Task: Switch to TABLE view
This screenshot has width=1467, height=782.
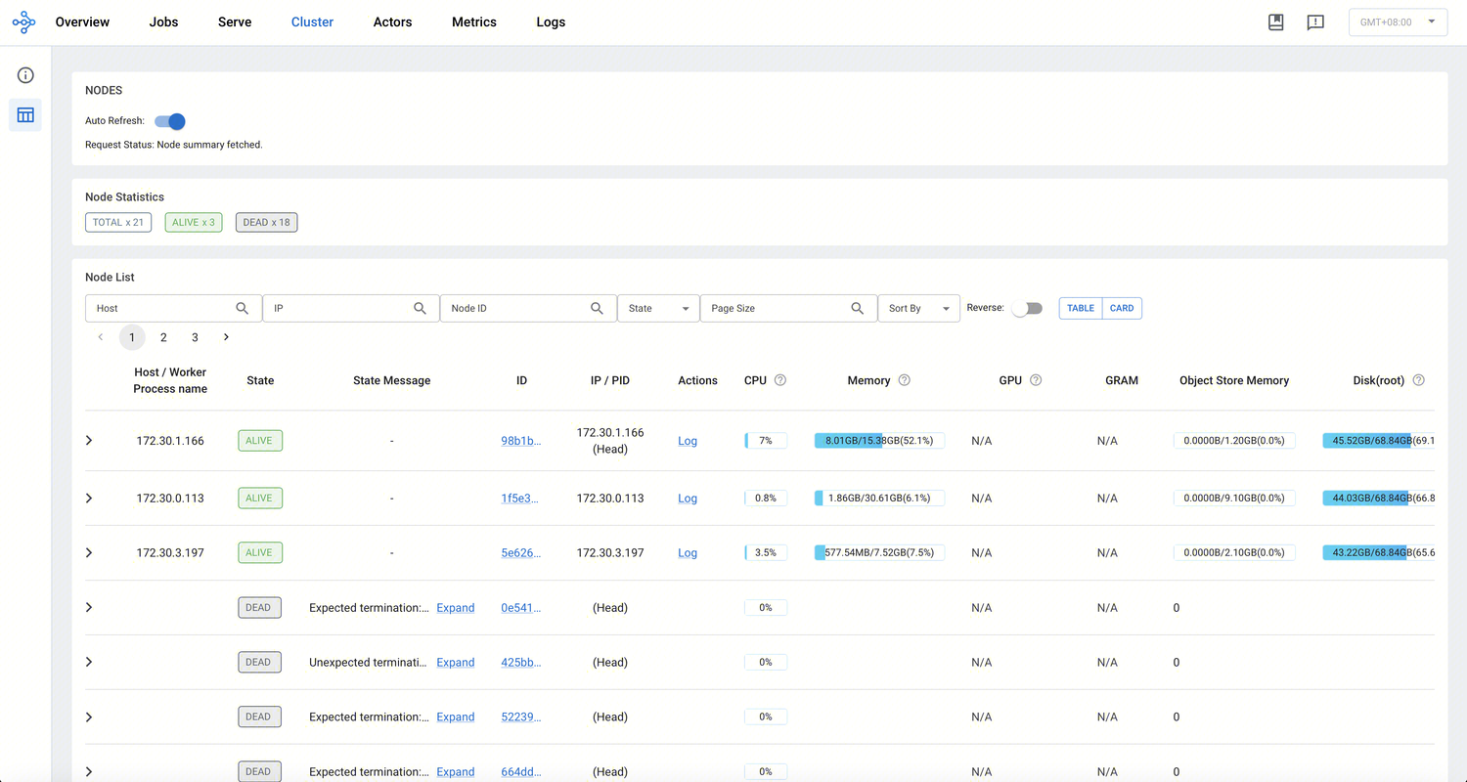Action: (x=1081, y=308)
